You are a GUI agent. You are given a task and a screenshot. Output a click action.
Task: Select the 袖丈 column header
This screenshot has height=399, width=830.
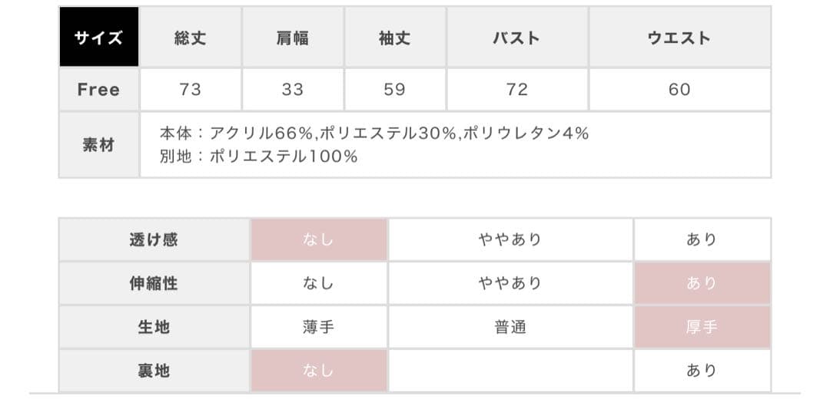pyautogui.click(x=394, y=38)
